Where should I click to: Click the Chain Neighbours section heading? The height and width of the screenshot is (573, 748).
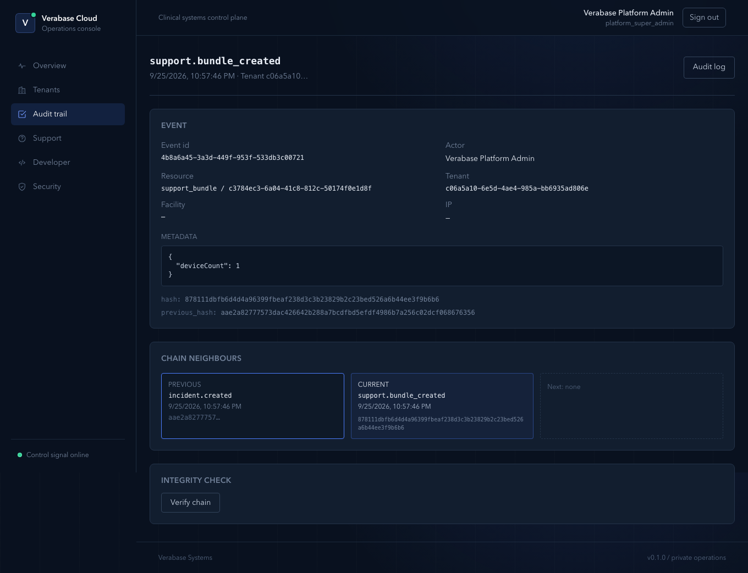[201, 358]
